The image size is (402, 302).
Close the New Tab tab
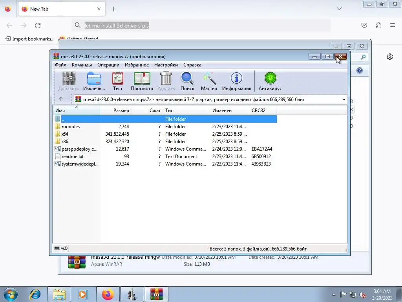click(x=99, y=9)
